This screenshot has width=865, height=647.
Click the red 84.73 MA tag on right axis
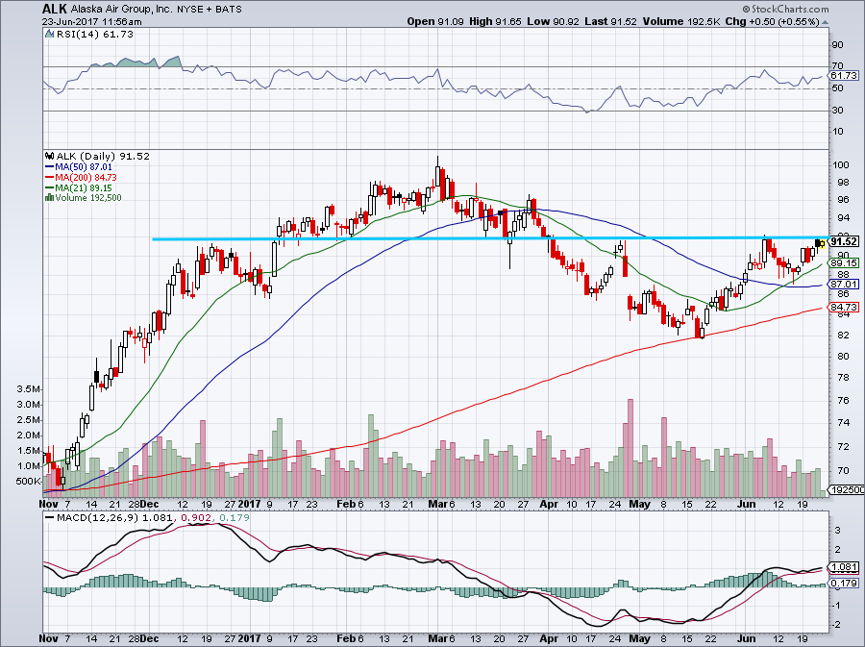(844, 308)
